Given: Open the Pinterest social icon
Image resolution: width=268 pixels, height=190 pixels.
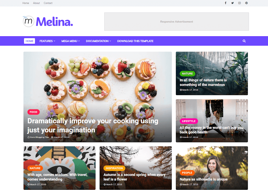Looking at the screenshot, I should pos(246,3).
